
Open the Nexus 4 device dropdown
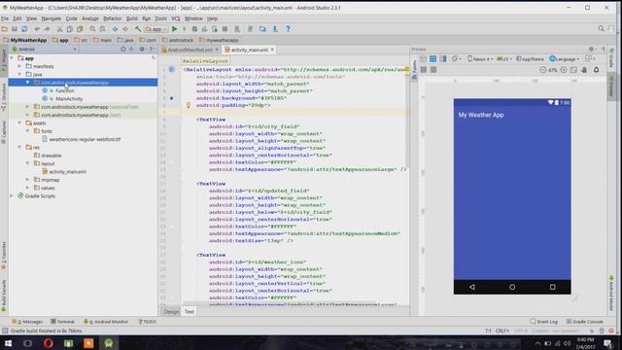(x=480, y=59)
